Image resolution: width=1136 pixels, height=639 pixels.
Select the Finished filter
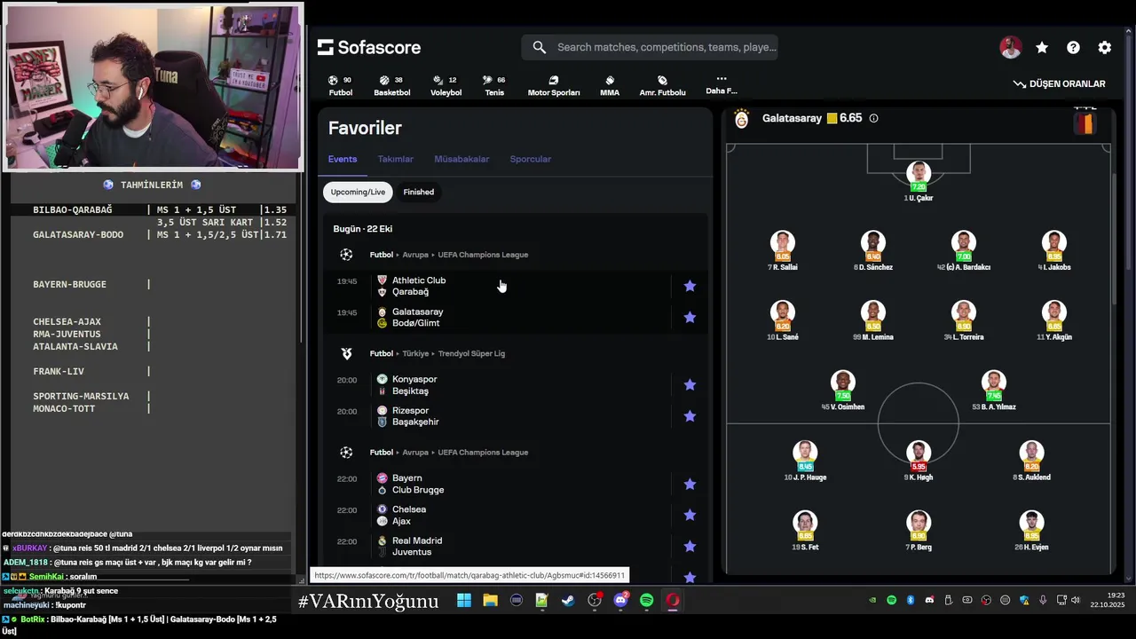(x=419, y=192)
